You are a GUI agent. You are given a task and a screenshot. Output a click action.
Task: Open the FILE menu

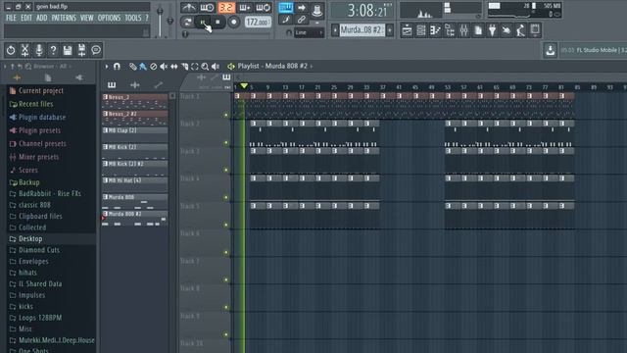coord(11,18)
